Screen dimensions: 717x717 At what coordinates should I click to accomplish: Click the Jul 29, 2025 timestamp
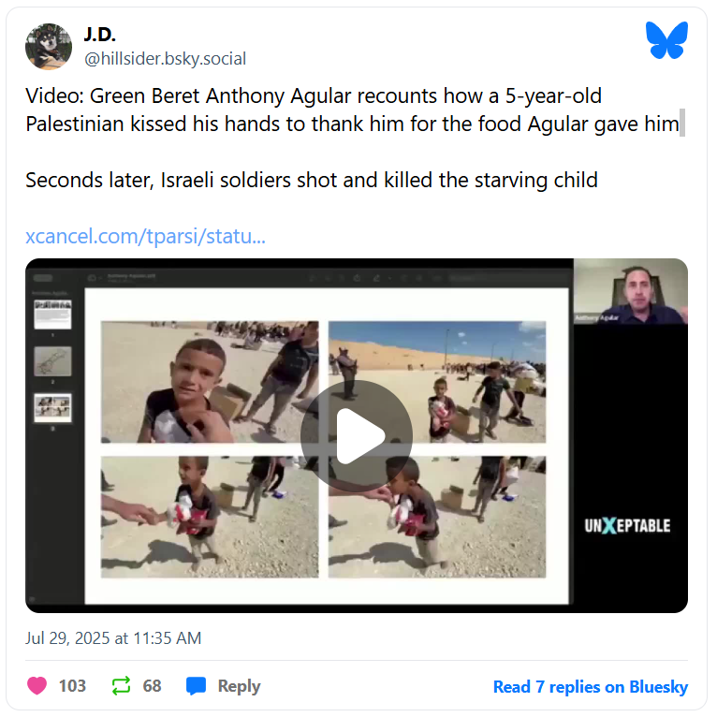[113, 637]
